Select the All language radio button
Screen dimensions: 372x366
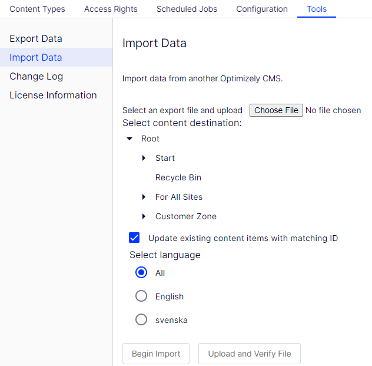pos(141,272)
